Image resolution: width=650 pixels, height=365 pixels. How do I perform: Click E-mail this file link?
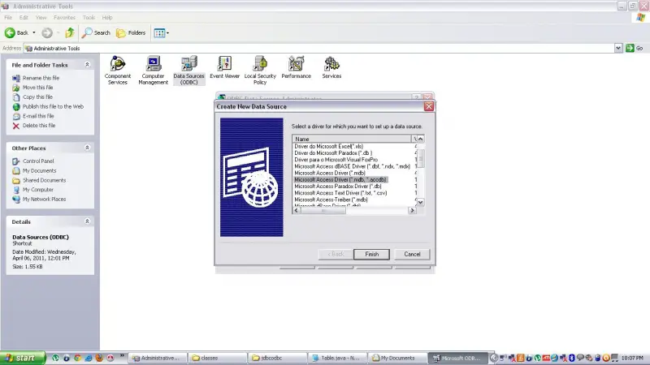(38, 116)
